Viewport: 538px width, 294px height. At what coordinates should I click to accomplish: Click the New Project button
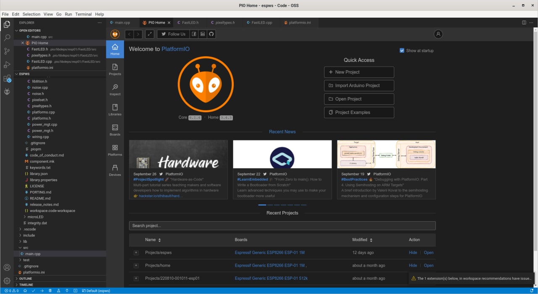(359, 72)
